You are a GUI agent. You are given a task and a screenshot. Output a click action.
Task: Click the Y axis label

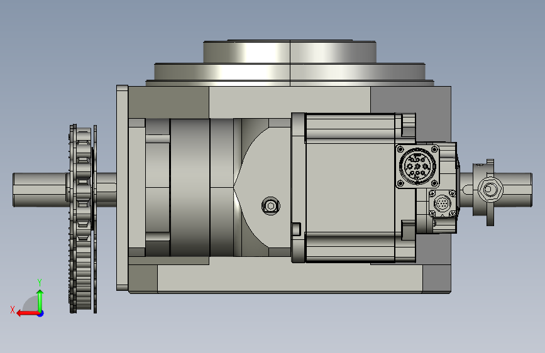pyautogui.click(x=40, y=282)
